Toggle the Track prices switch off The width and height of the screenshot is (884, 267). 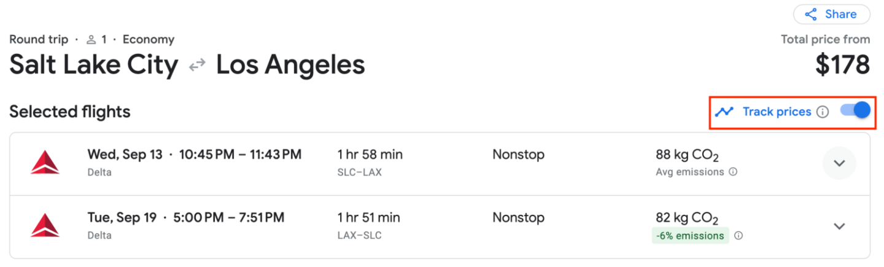coord(855,111)
